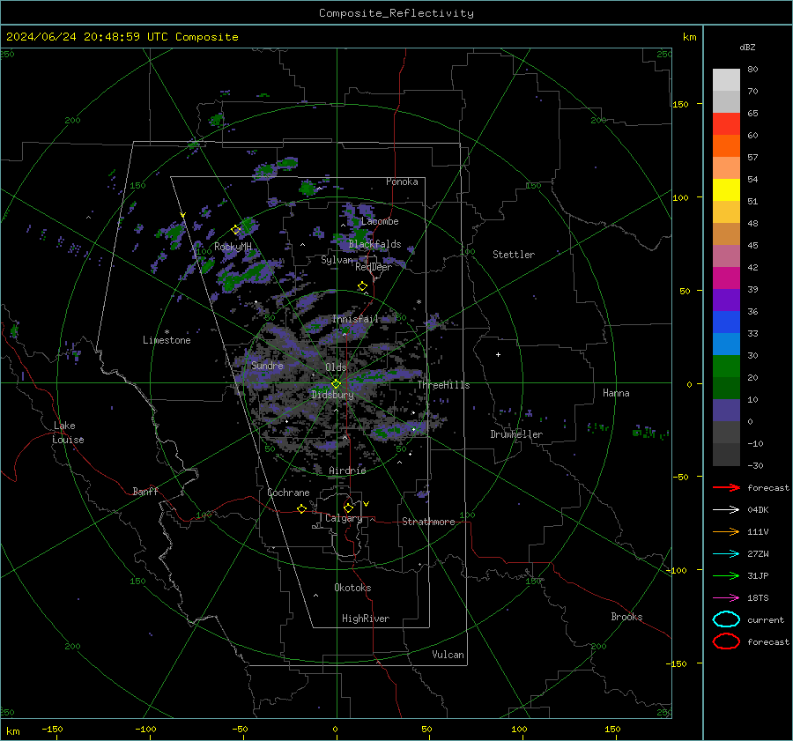The image size is (793, 741).
Task: Click the dBZ legend heading
Action: pos(747,47)
